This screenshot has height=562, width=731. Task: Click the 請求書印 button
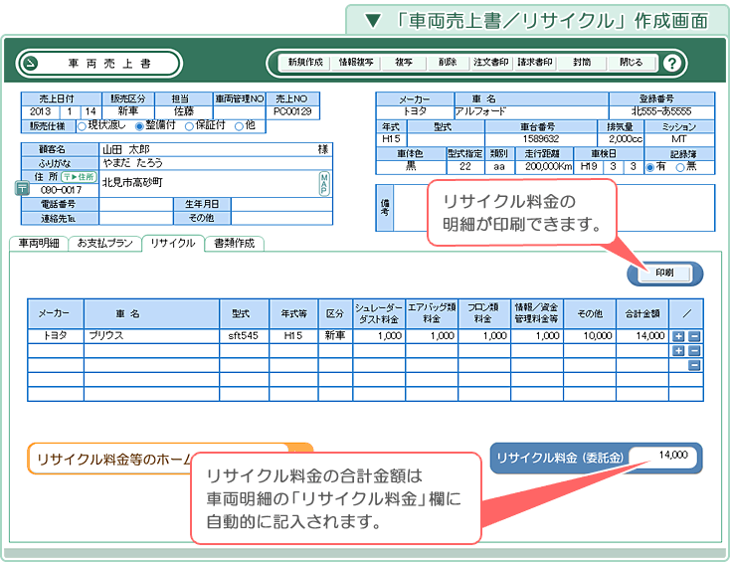[x=535, y=63]
